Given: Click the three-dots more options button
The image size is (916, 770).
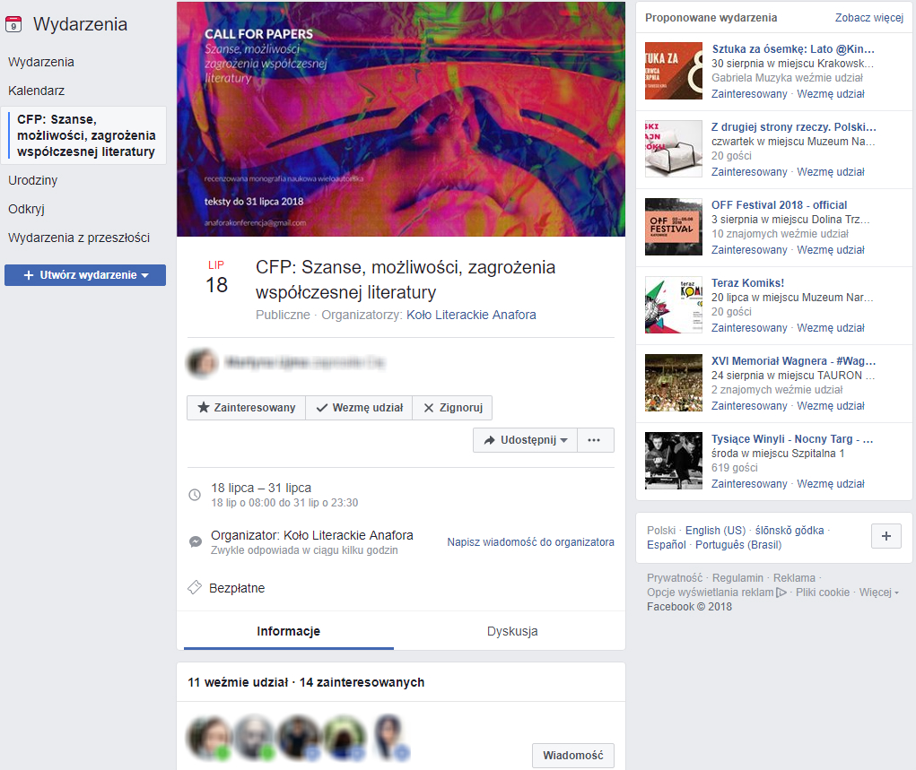Looking at the screenshot, I should point(596,440).
